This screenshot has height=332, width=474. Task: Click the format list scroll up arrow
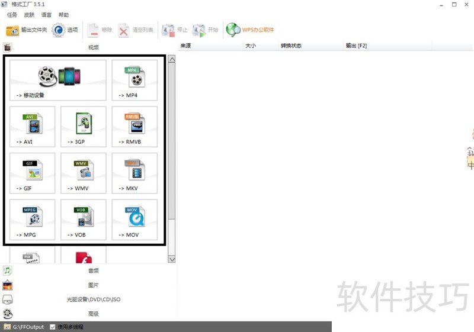(172, 59)
